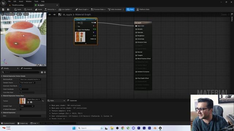This screenshot has height=131, width=234.
Task: Toggle Hide Unrelated nodes
Action: pos(115,9)
